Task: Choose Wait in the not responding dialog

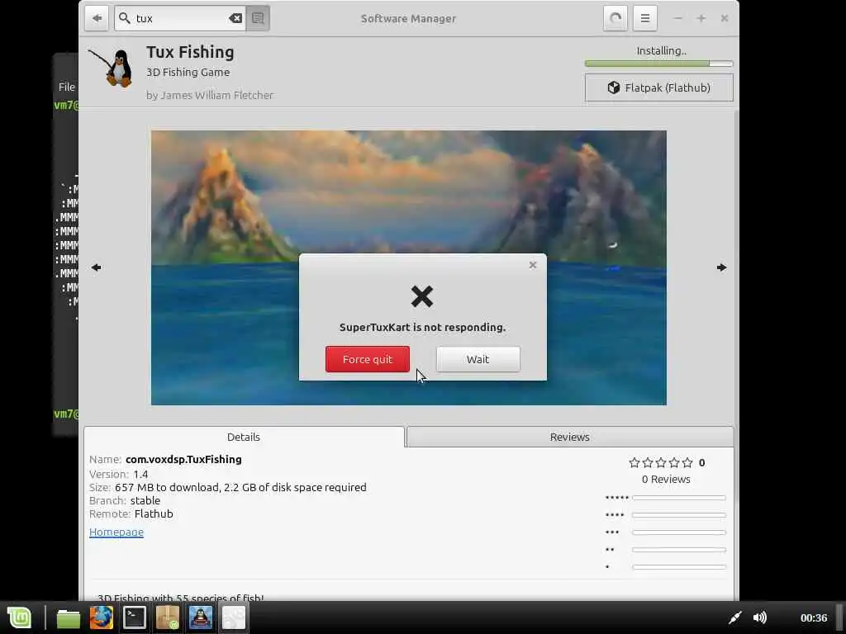Action: pos(478,359)
